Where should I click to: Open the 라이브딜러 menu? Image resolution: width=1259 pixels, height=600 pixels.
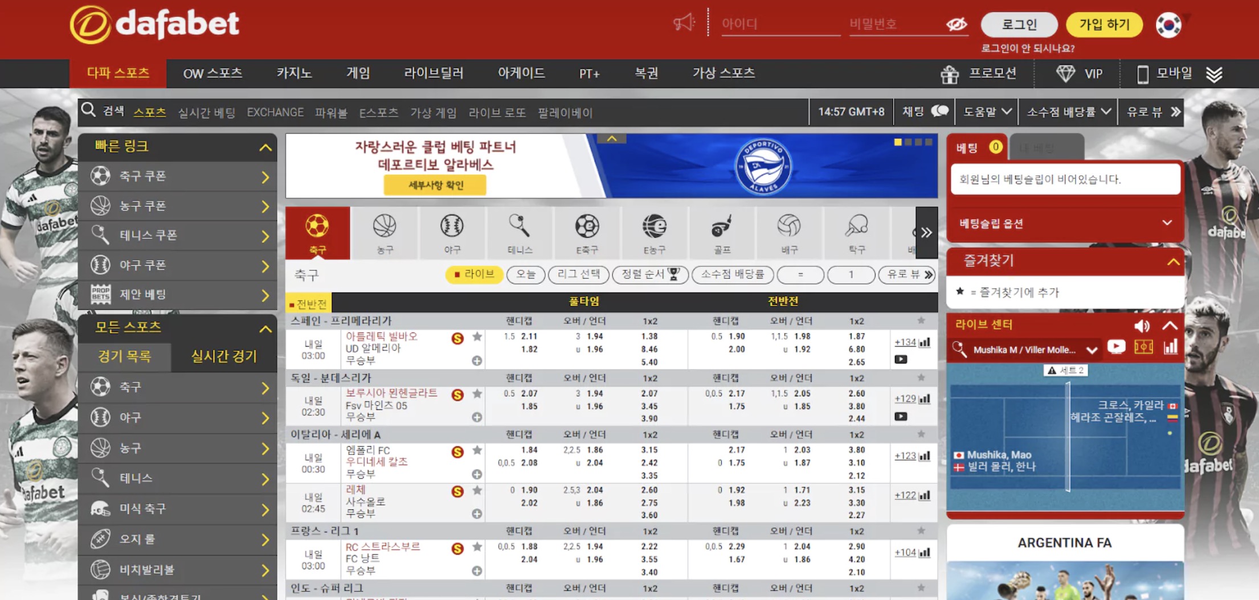coord(434,73)
